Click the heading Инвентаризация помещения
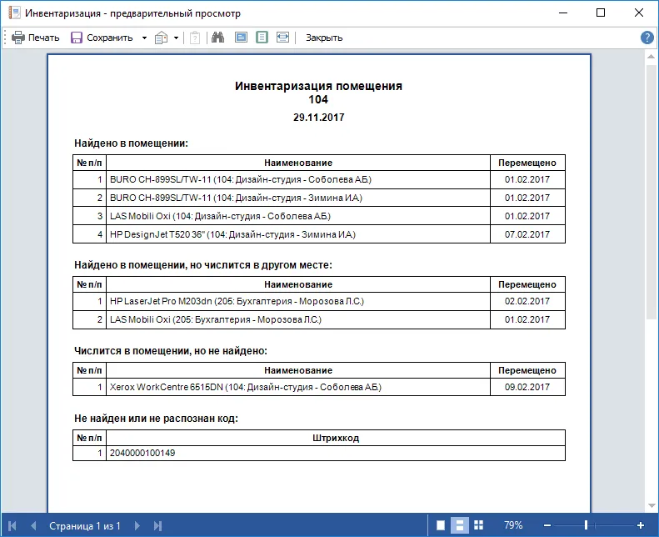659x537 pixels. tap(318, 86)
